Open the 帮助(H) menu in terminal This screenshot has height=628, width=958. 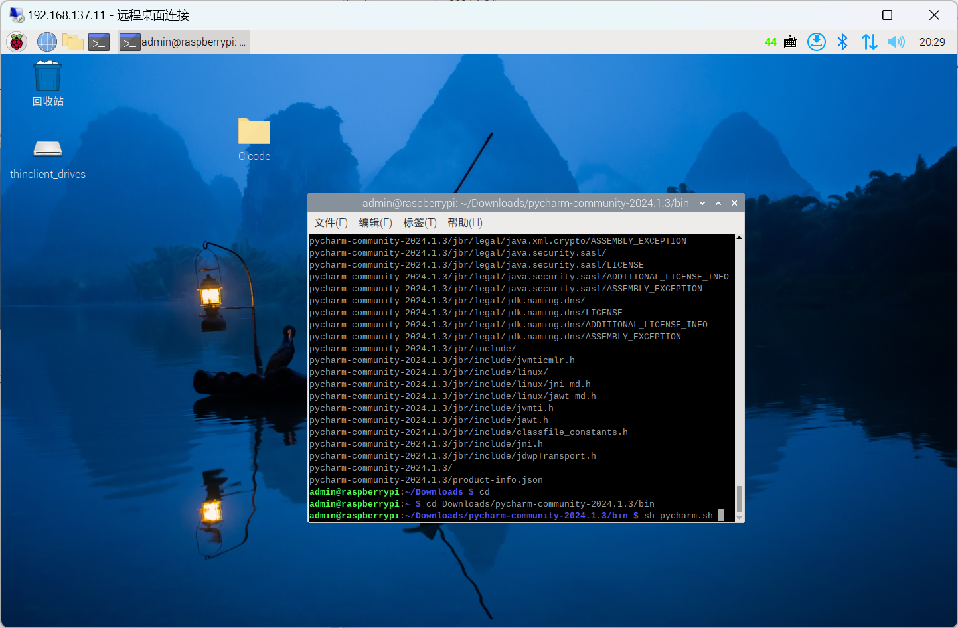[x=465, y=223]
